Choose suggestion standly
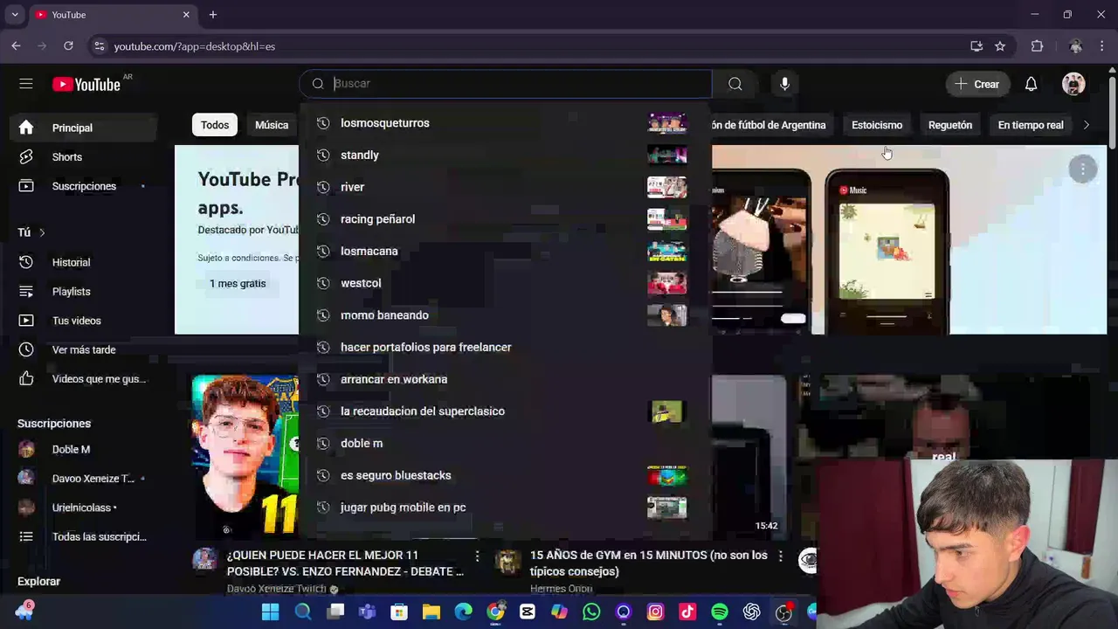This screenshot has width=1118, height=629. pyautogui.click(x=506, y=155)
